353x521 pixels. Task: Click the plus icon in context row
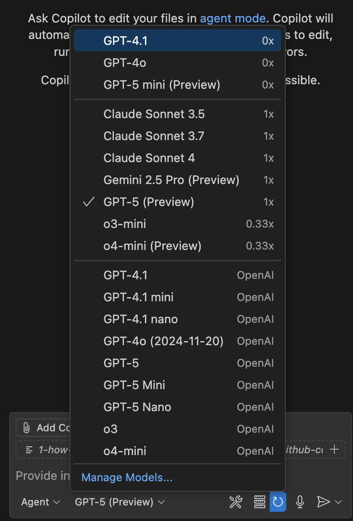pos(334,450)
